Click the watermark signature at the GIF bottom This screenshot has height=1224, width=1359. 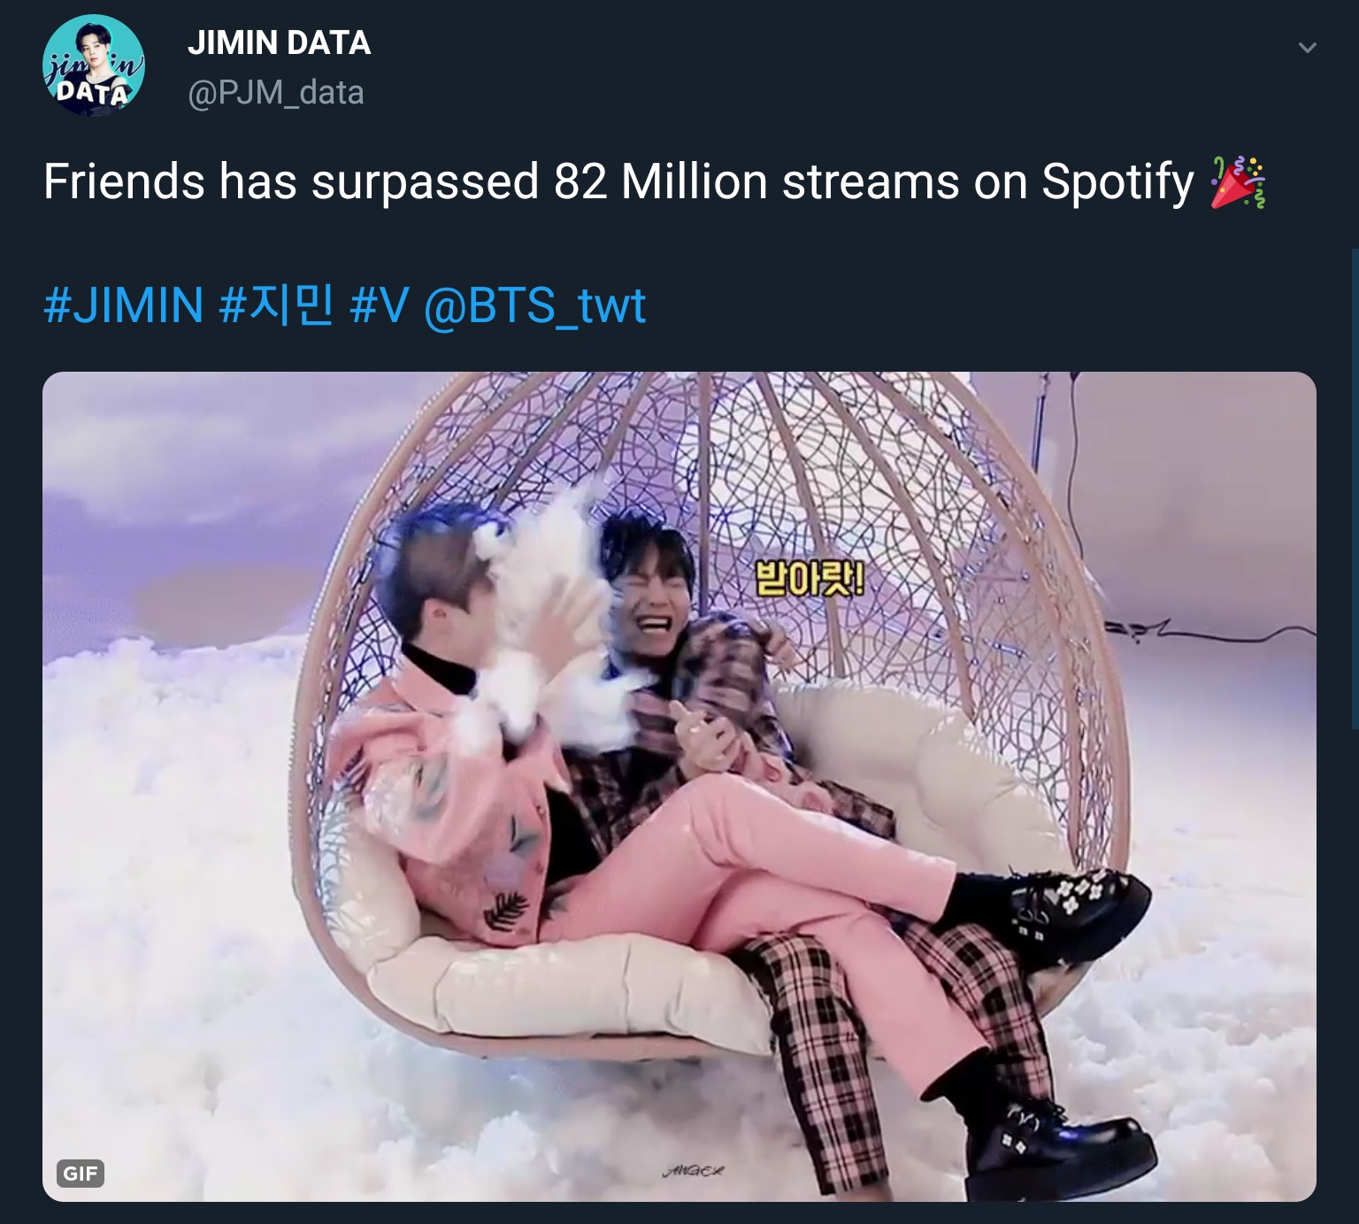(693, 1171)
